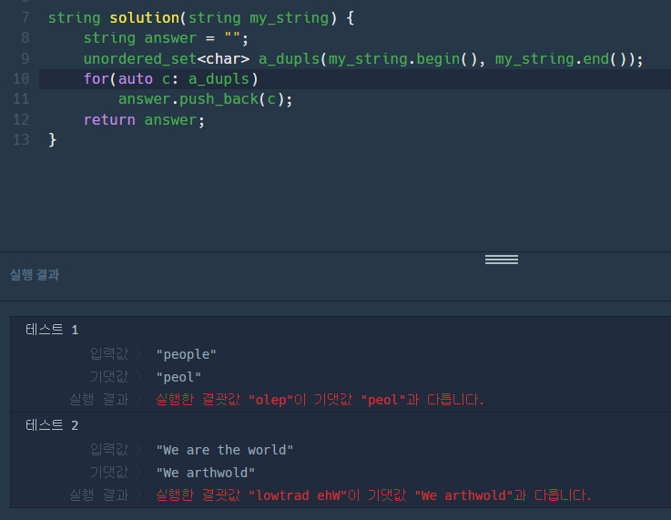Image resolution: width=671 pixels, height=520 pixels.
Task: Click the red "lowtrad ehW" error message
Action: pyautogui.click(x=373, y=495)
